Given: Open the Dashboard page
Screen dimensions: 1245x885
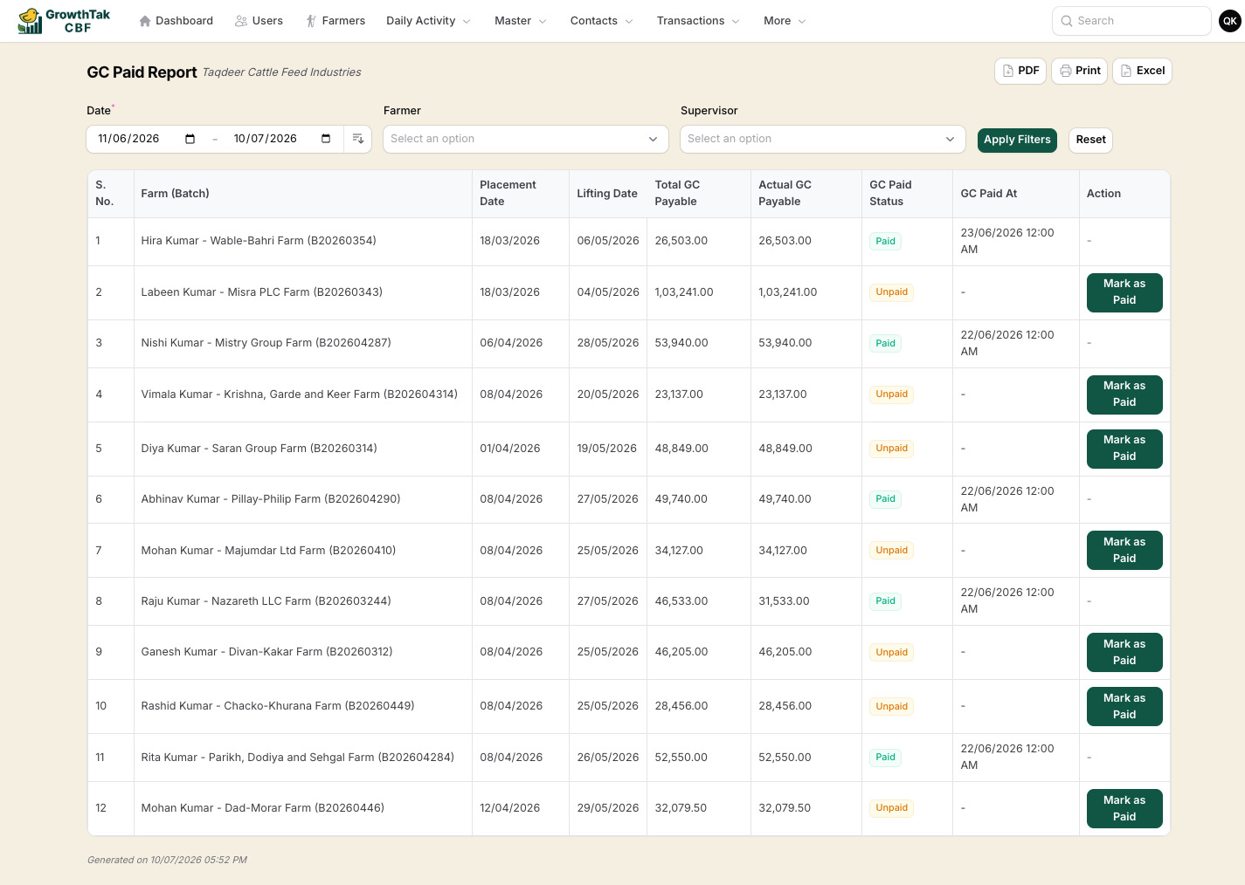Looking at the screenshot, I should click(x=176, y=21).
